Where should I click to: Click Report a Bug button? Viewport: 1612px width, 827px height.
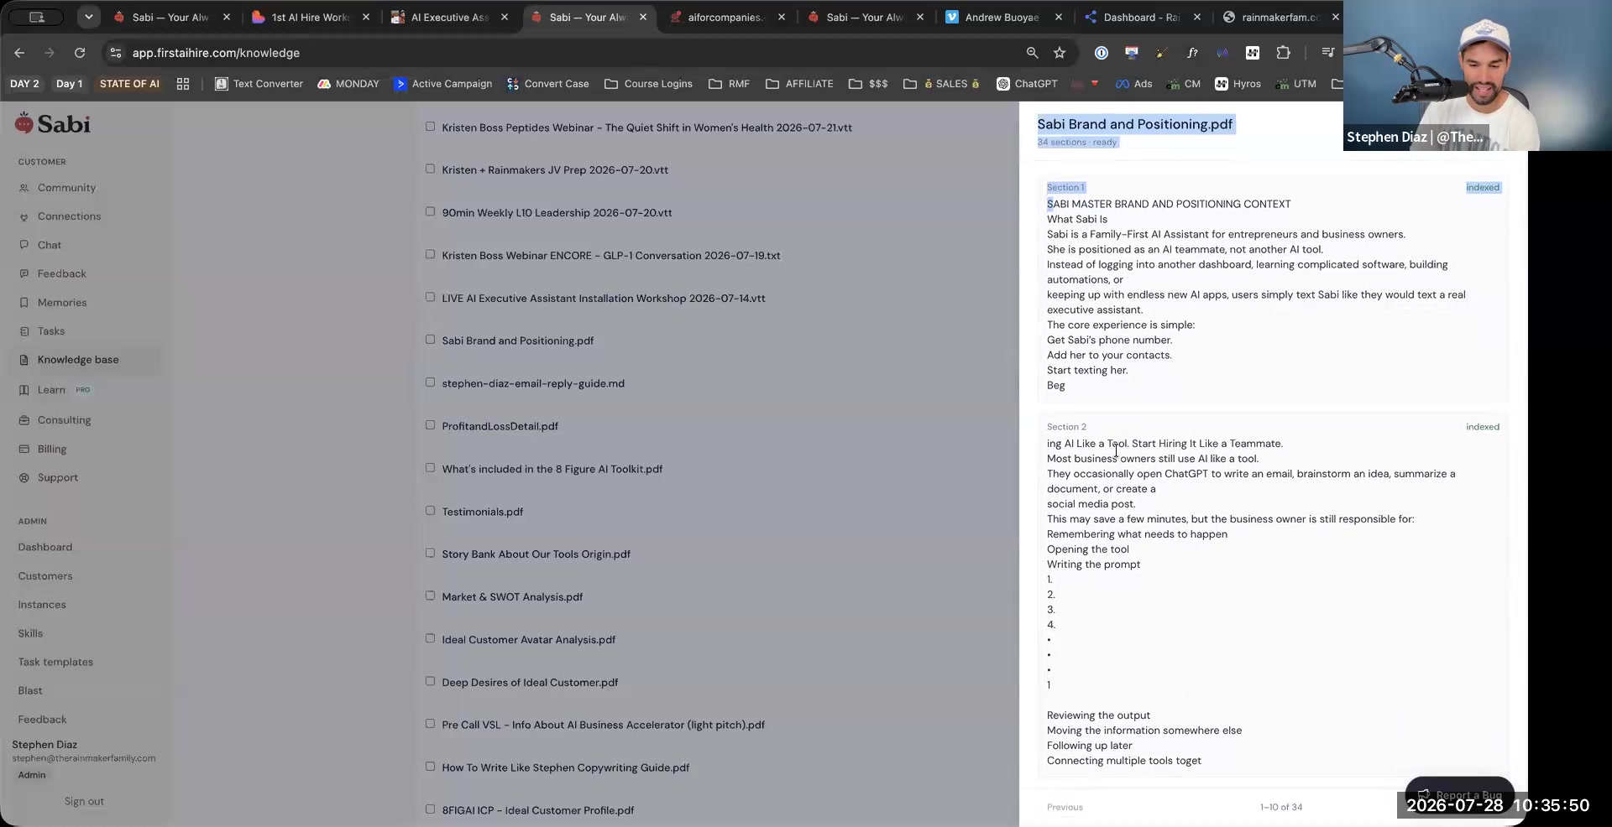pos(1459,794)
